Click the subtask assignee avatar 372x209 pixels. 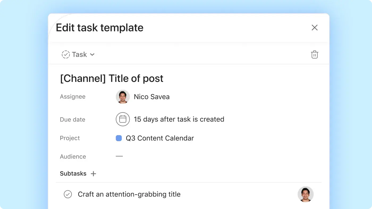pyautogui.click(x=306, y=194)
